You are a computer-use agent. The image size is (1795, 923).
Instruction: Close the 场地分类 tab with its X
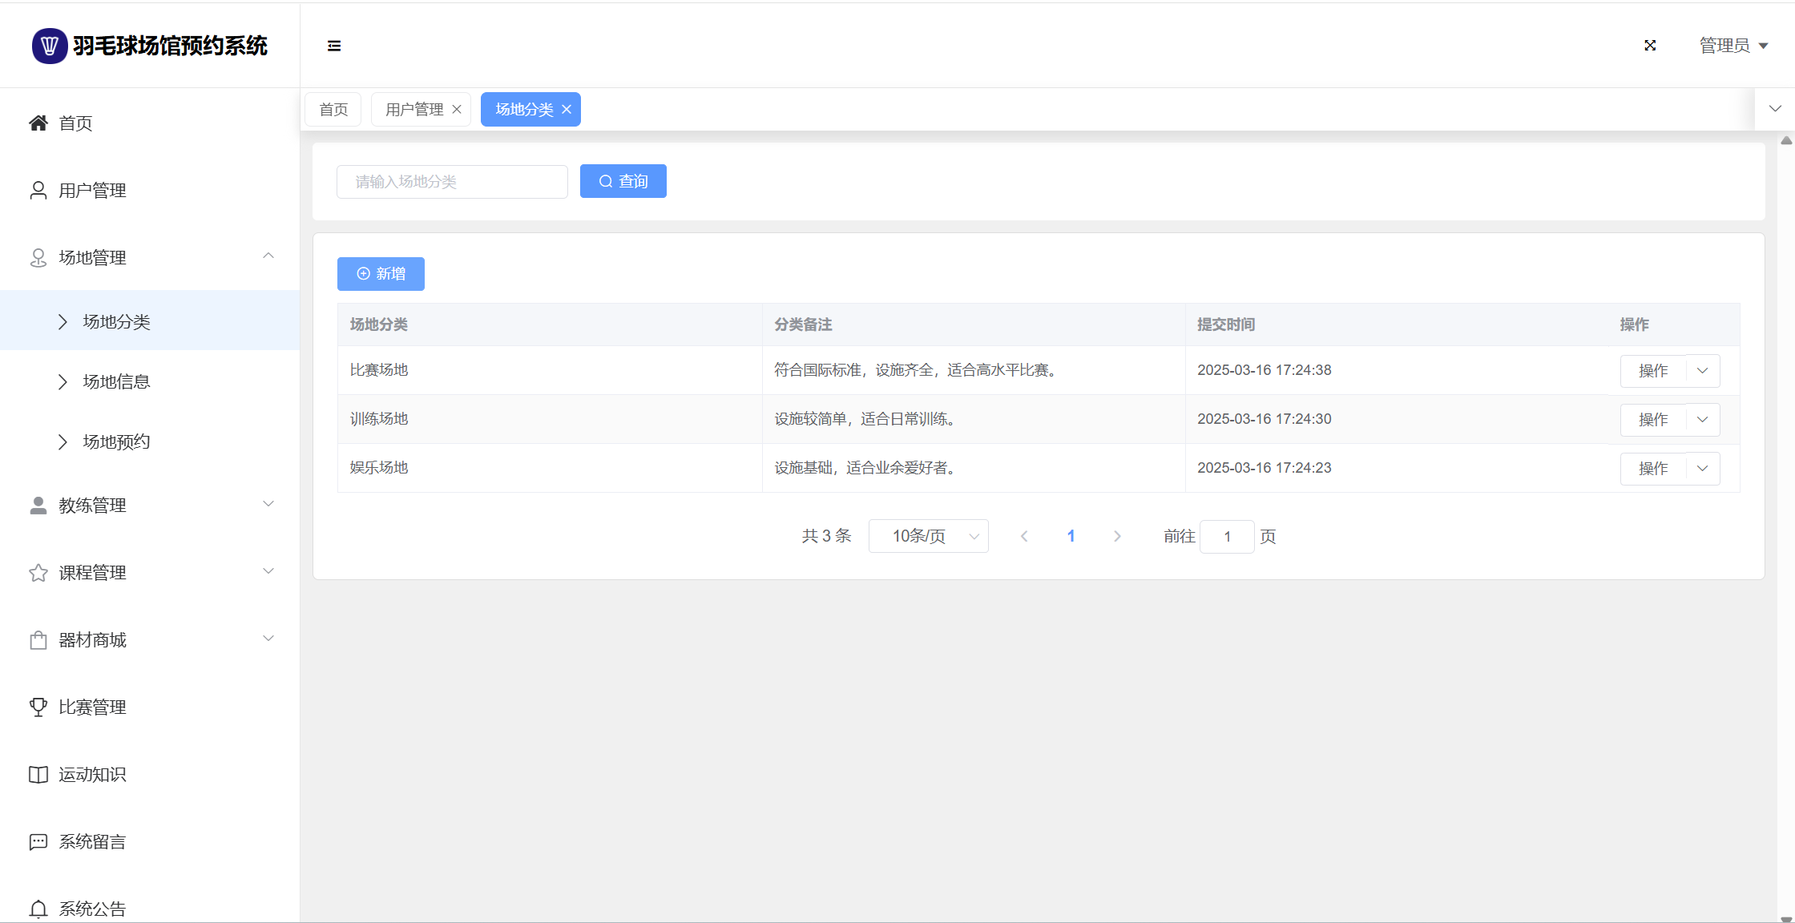tap(567, 110)
